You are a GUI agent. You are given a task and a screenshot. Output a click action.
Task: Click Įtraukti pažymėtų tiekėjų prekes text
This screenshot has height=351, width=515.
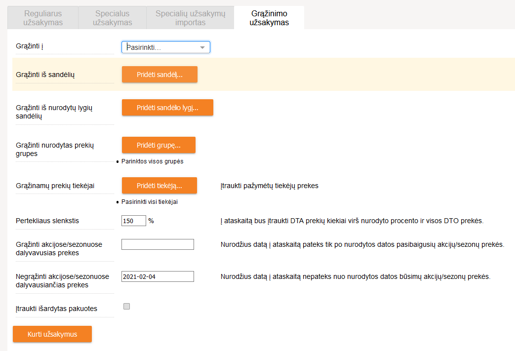(x=269, y=186)
